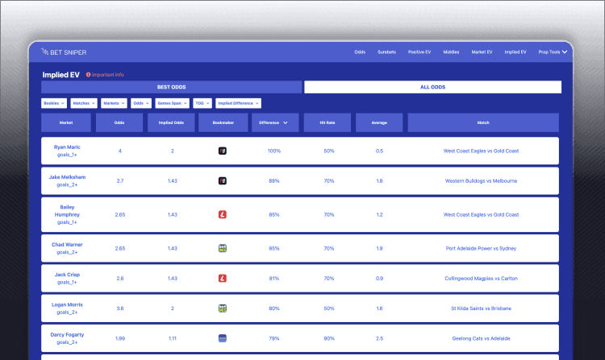Click the Implied EV page heading

[x=61, y=75]
